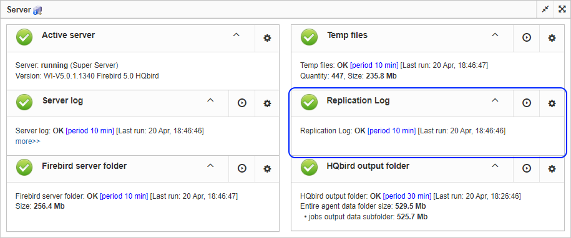Collapse the Temp files widget
This screenshot has width=571, height=238.
click(494, 35)
